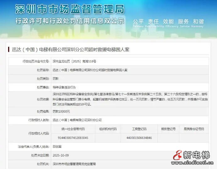Select the 和谐 slogan item
The image size is (217, 169).
click(x=198, y=21)
